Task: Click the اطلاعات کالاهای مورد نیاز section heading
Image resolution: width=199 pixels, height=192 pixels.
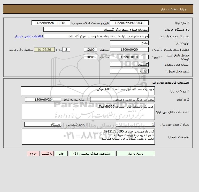Action: pyautogui.click(x=170, y=83)
